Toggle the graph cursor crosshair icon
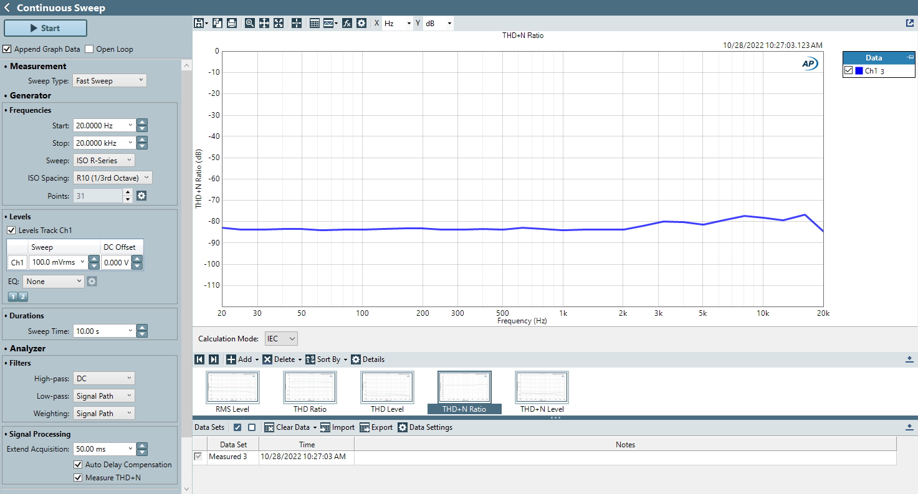Screen dimensions: 918x494 [297, 23]
